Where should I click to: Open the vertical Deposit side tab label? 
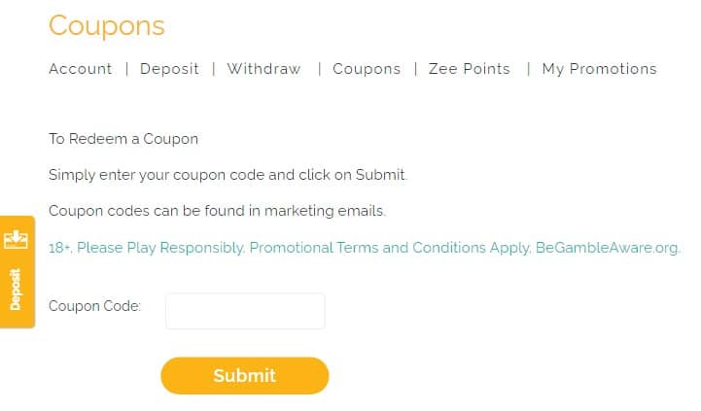[17, 289]
